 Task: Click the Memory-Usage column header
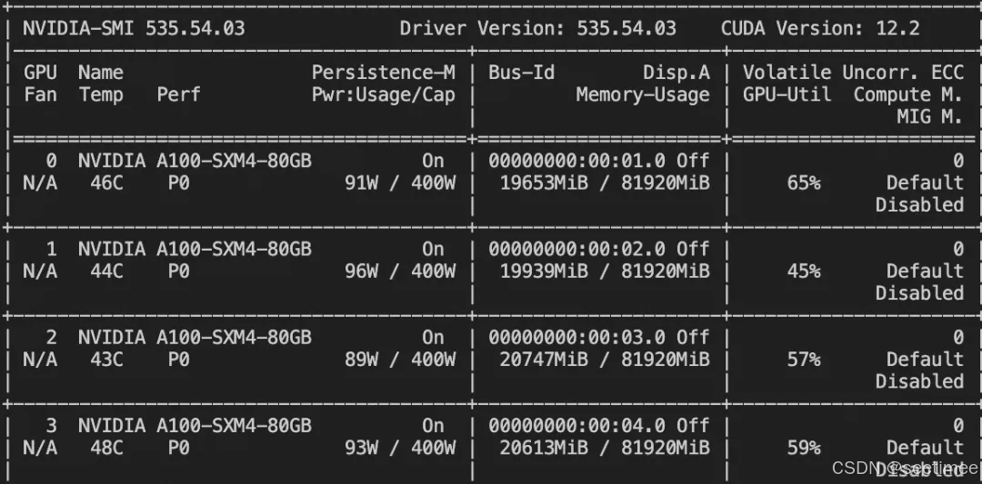(x=642, y=94)
